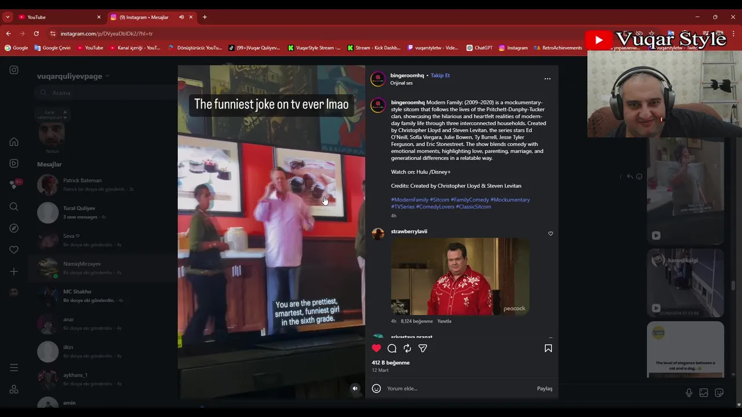Reply to strawberrylavii with Yanıtla

pos(444,321)
